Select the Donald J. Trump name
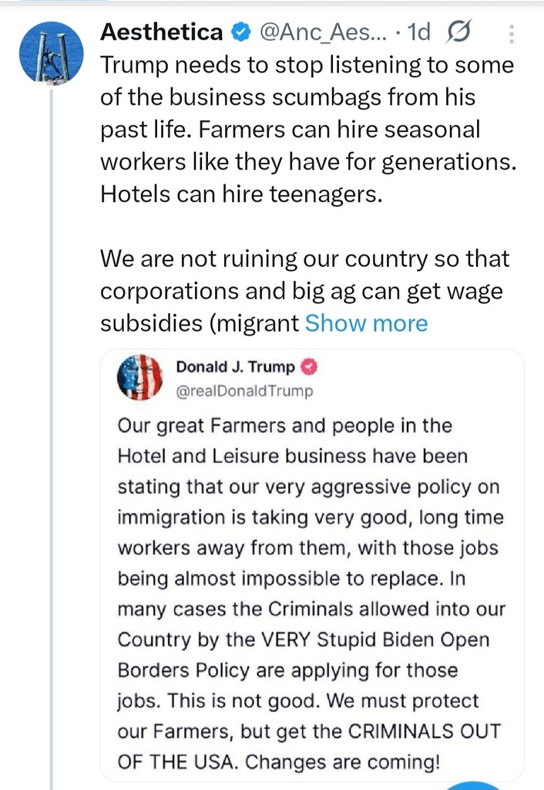 (235, 366)
